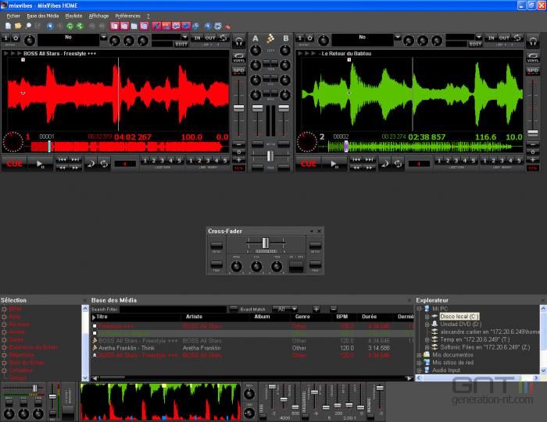
Task: Click deck 1 loop/sync circular arrows icon
Action: pyautogui.click(x=104, y=163)
